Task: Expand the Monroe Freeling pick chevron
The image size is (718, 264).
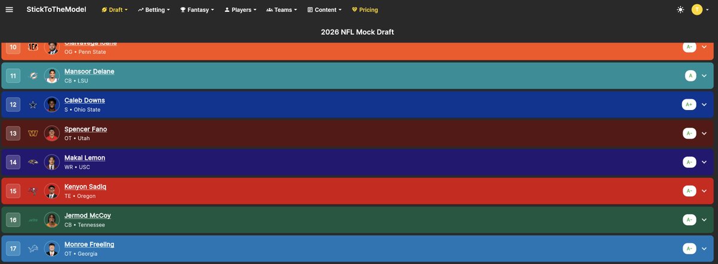Action: 704,249
